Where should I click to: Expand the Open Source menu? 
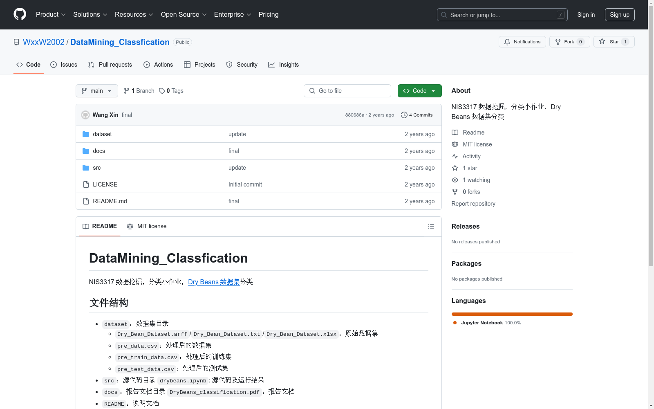[x=184, y=15]
